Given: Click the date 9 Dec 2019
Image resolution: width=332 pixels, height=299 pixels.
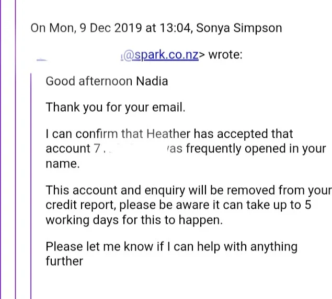Looking at the screenshot, I should (110, 28).
